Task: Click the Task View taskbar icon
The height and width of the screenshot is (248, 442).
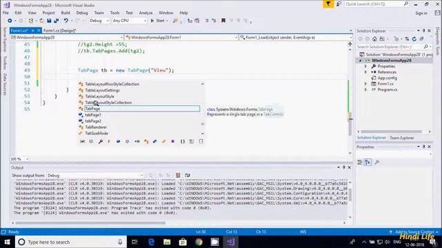Action: click(135, 242)
